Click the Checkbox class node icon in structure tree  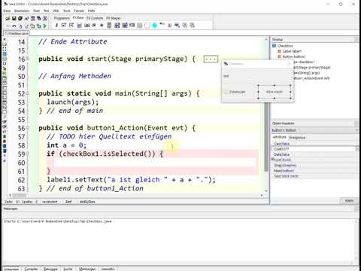(x=275, y=46)
